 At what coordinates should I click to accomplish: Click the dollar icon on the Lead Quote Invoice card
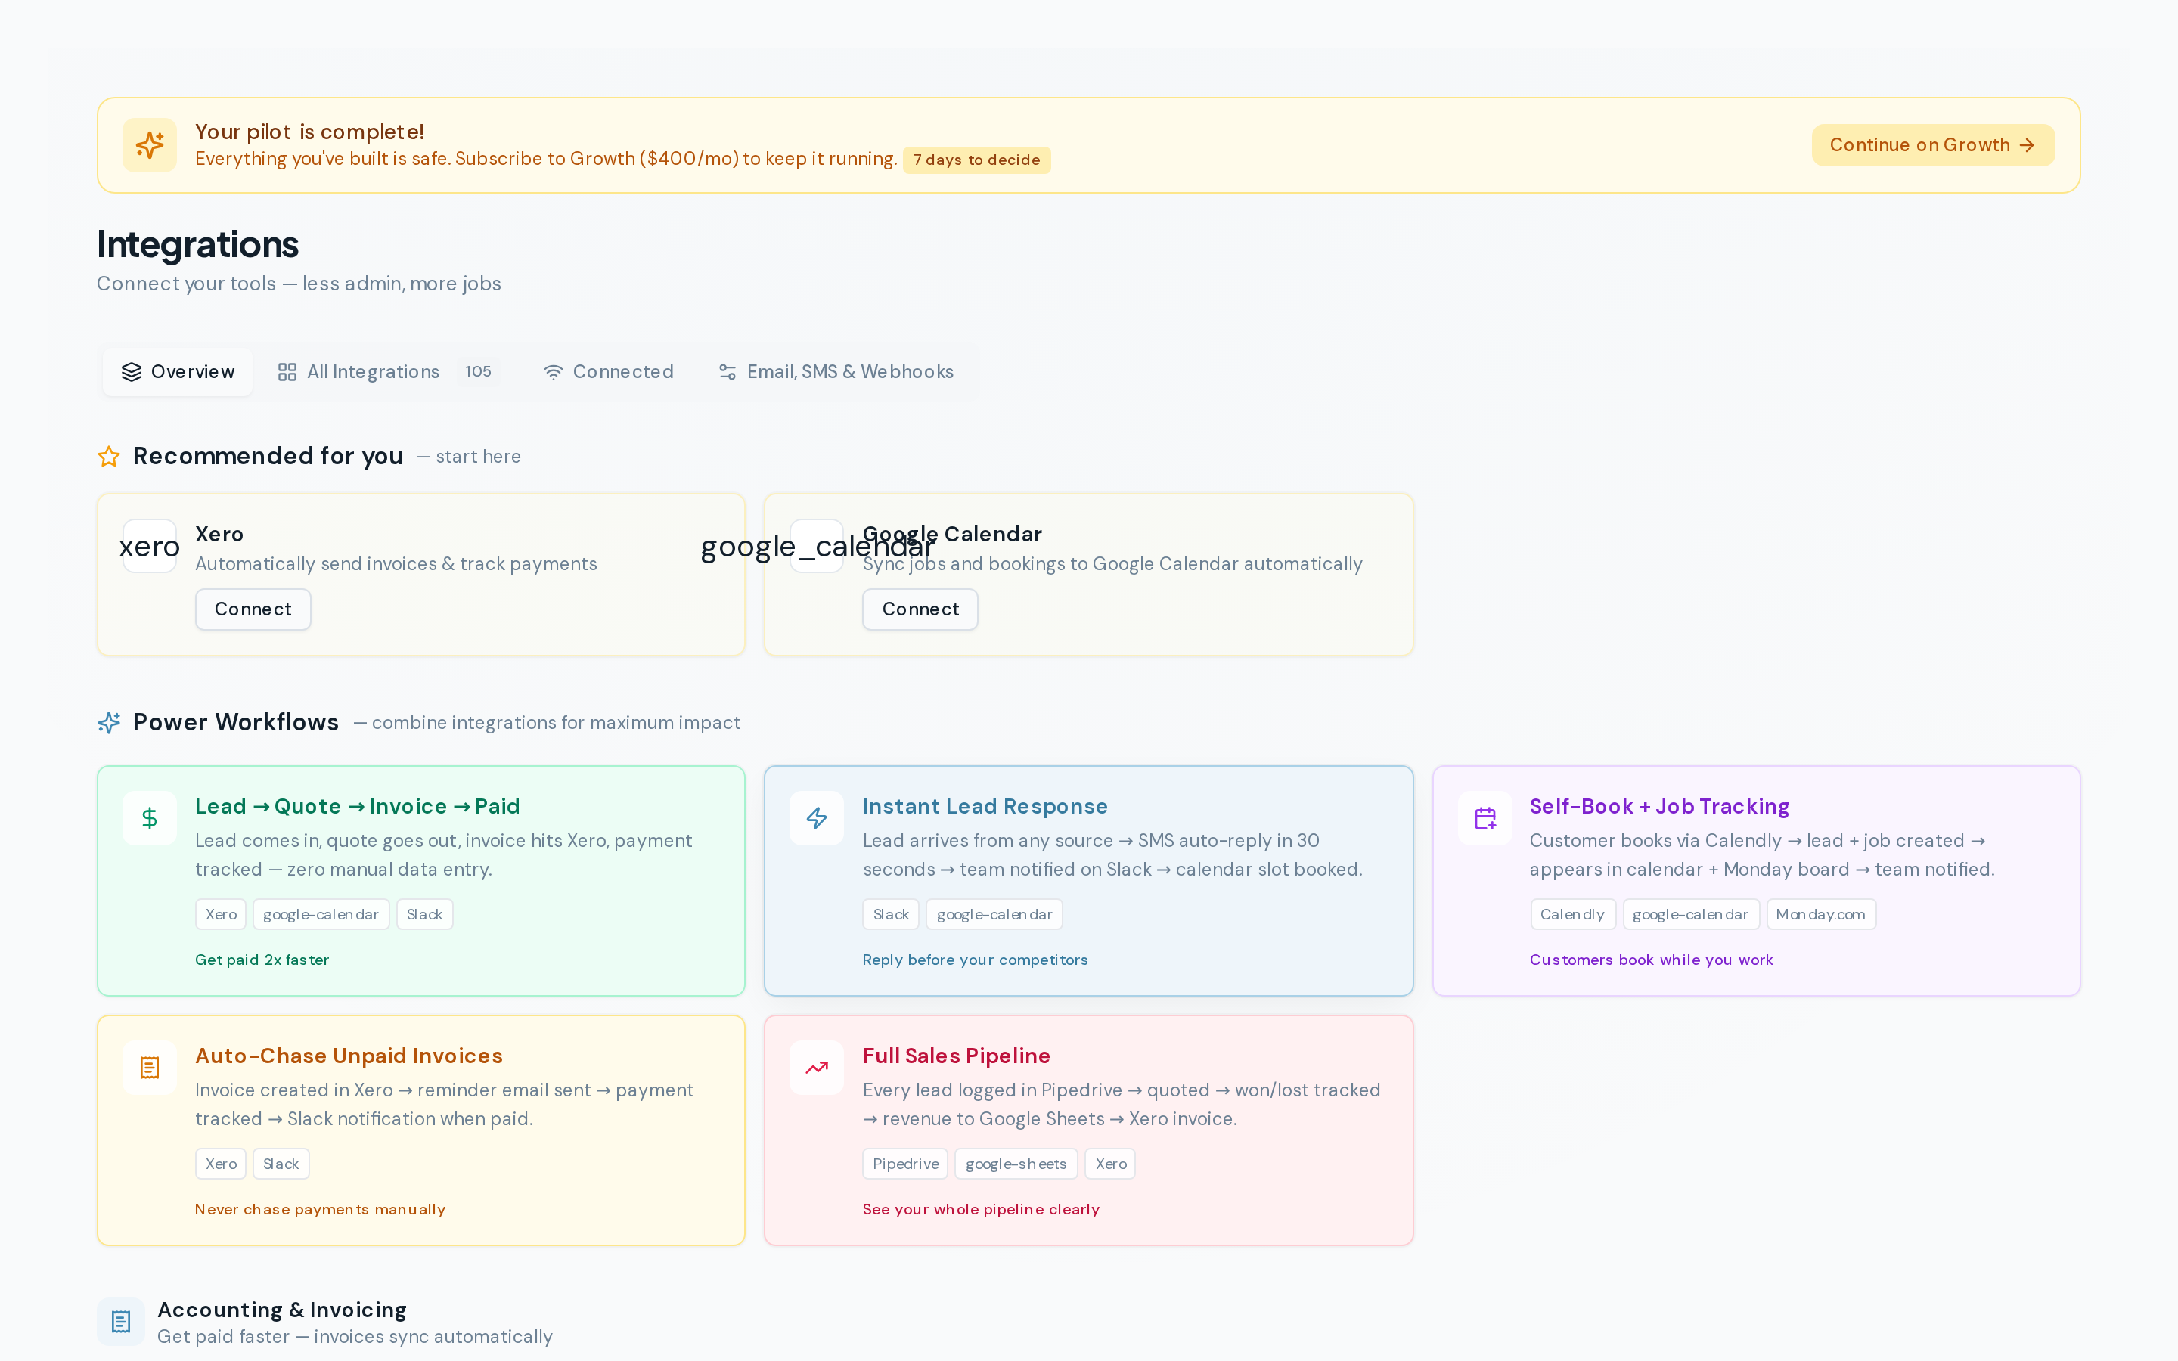click(150, 818)
